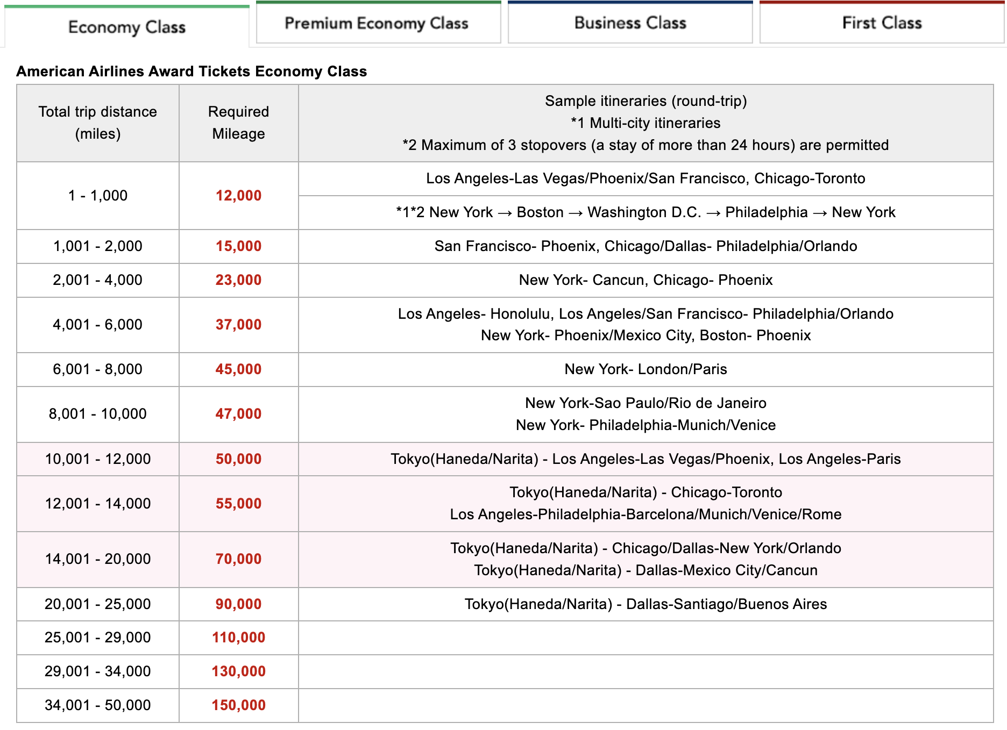Click the heading 'American Airlines Award Tickets Economy Class'

[192, 71]
